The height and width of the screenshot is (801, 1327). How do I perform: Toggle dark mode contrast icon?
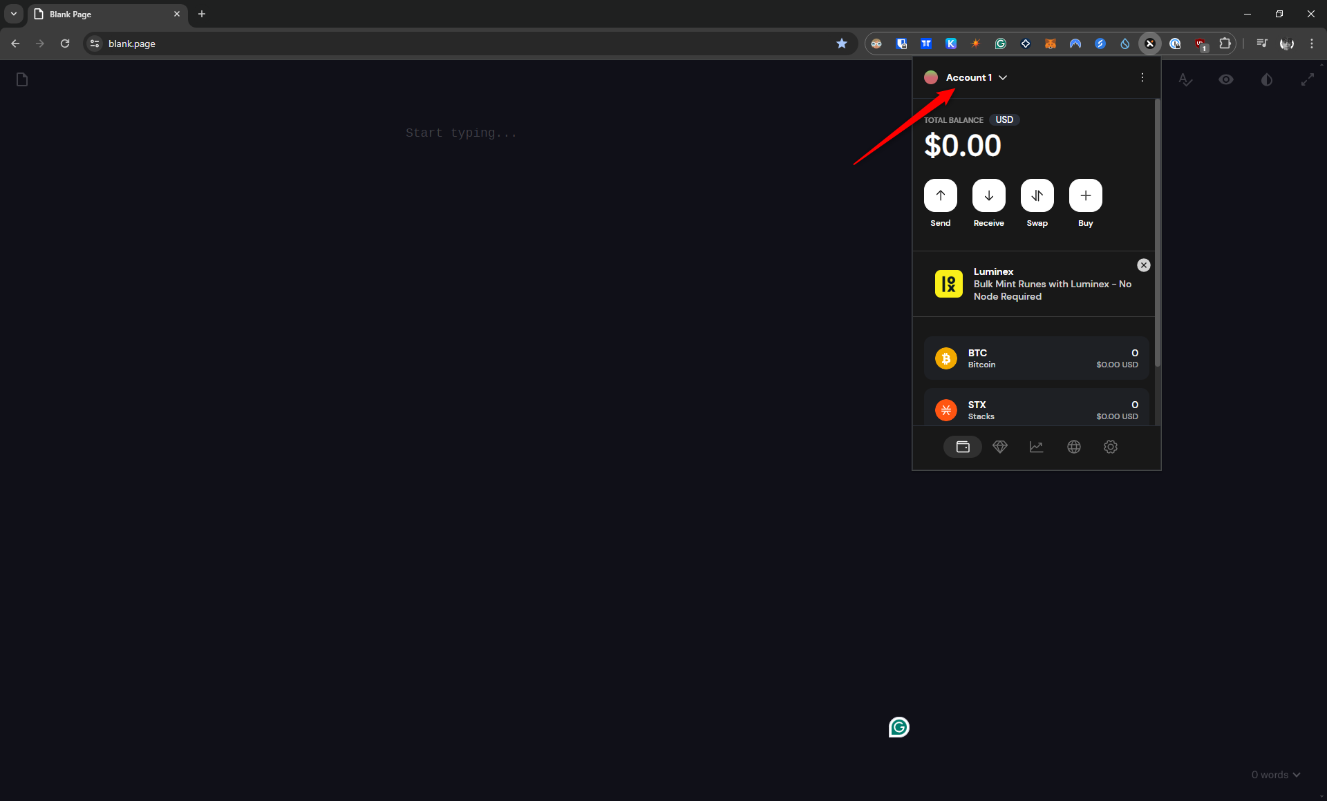tap(1266, 79)
